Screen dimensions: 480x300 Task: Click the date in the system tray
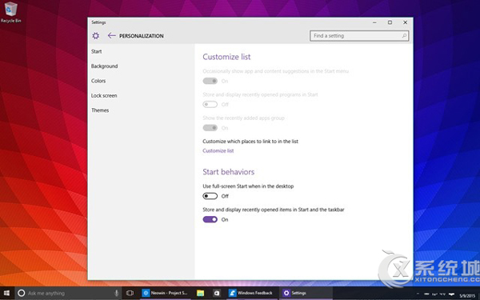tap(467, 296)
